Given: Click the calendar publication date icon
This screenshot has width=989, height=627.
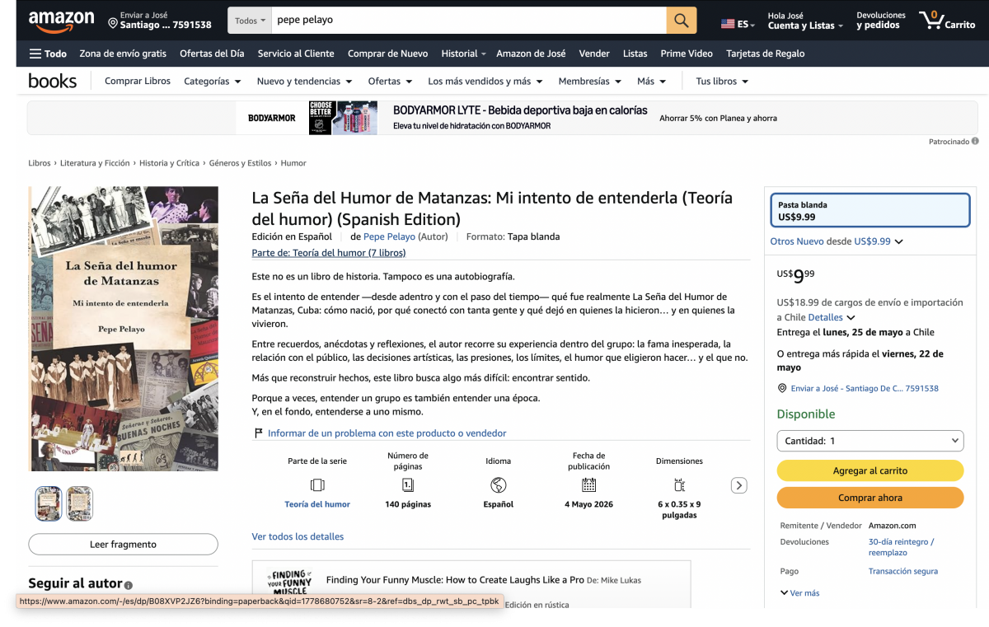Looking at the screenshot, I should coord(588,484).
